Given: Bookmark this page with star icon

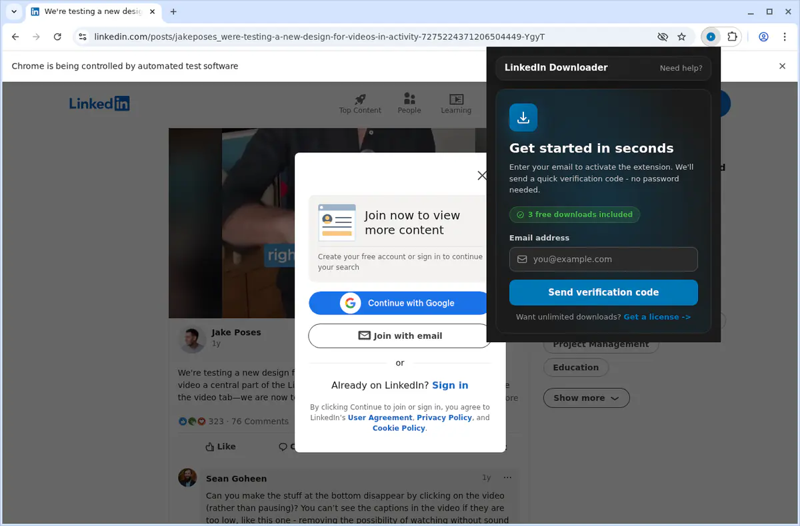Looking at the screenshot, I should tap(681, 37).
